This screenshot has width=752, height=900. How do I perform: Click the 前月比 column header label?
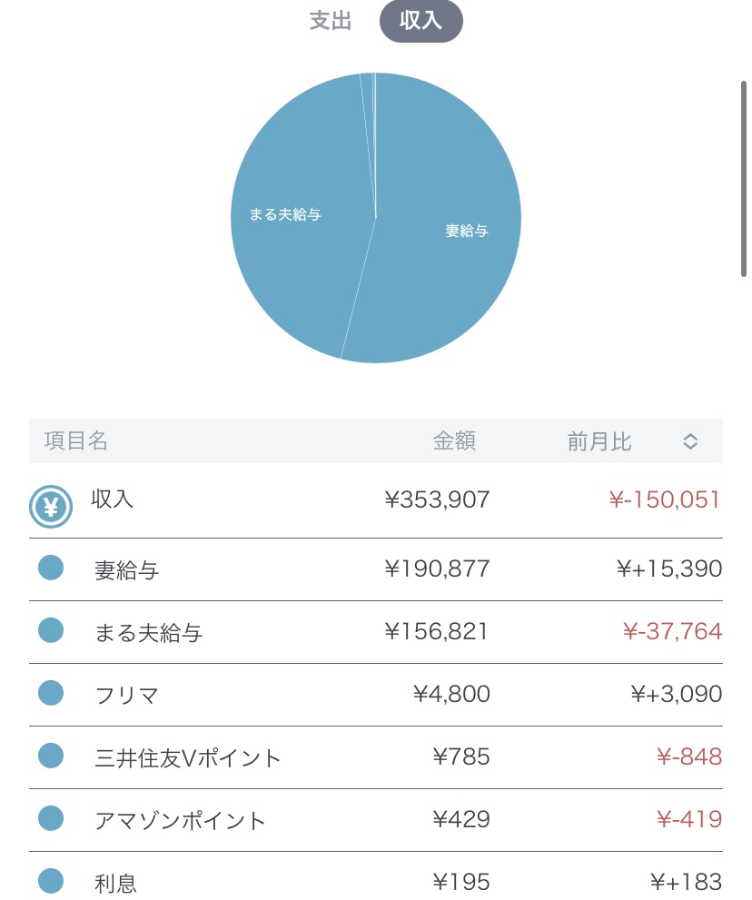click(599, 442)
